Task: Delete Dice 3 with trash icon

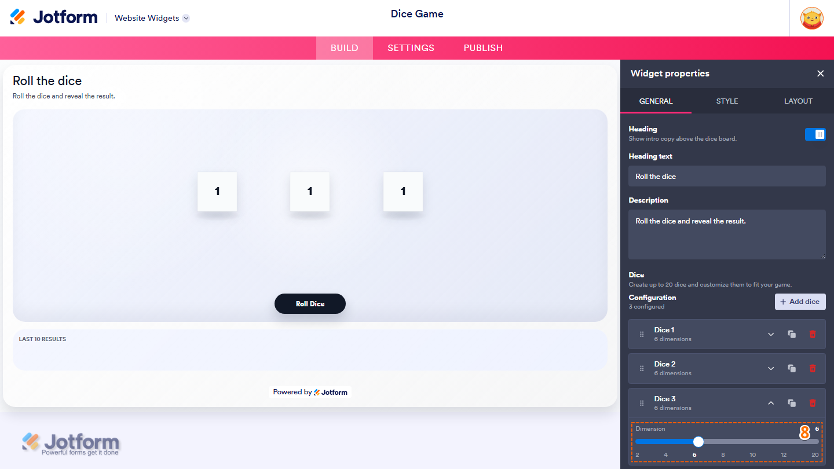Action: (813, 403)
